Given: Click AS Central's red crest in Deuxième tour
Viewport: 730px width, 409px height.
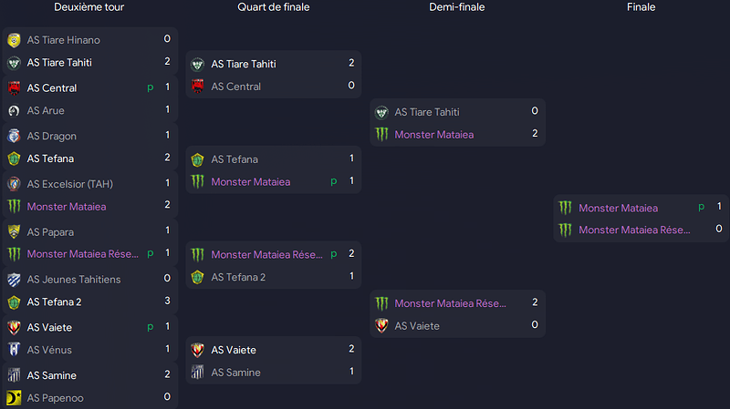Looking at the screenshot, I should click(14, 87).
